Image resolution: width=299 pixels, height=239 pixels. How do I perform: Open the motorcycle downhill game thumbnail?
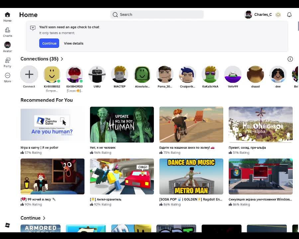(191, 125)
